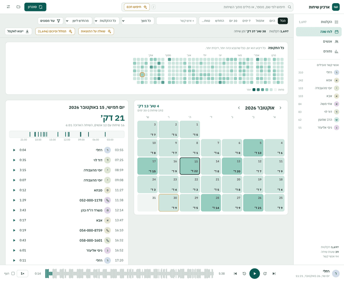Play the 12:14 call with משרד רו"ח כהן

[14, 210]
